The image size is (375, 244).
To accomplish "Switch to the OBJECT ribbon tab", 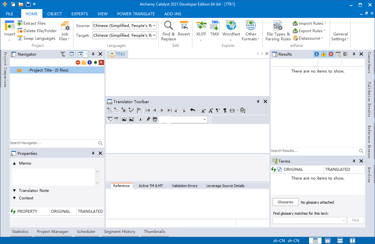I will (54, 14).
